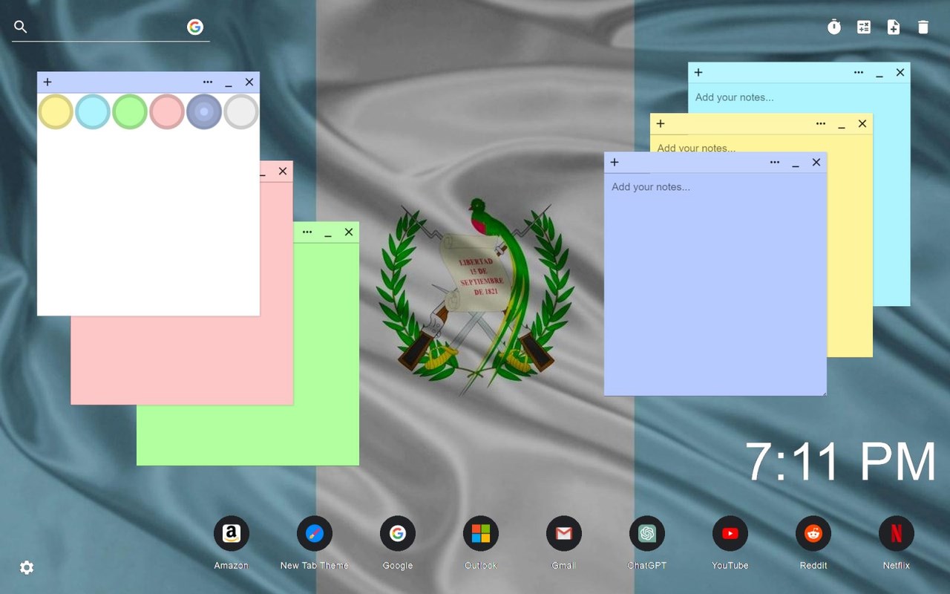Viewport: 950px width, 594px height.
Task: Click the Google logo in search bar
Action: click(195, 27)
